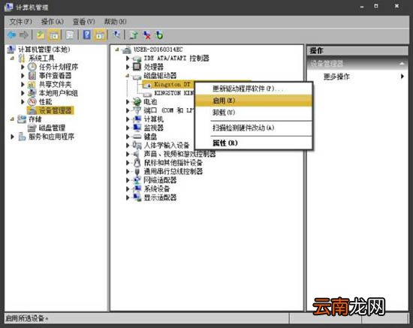Select 鼠标和其他指针设备 device category
The image size is (413, 328).
(173, 163)
